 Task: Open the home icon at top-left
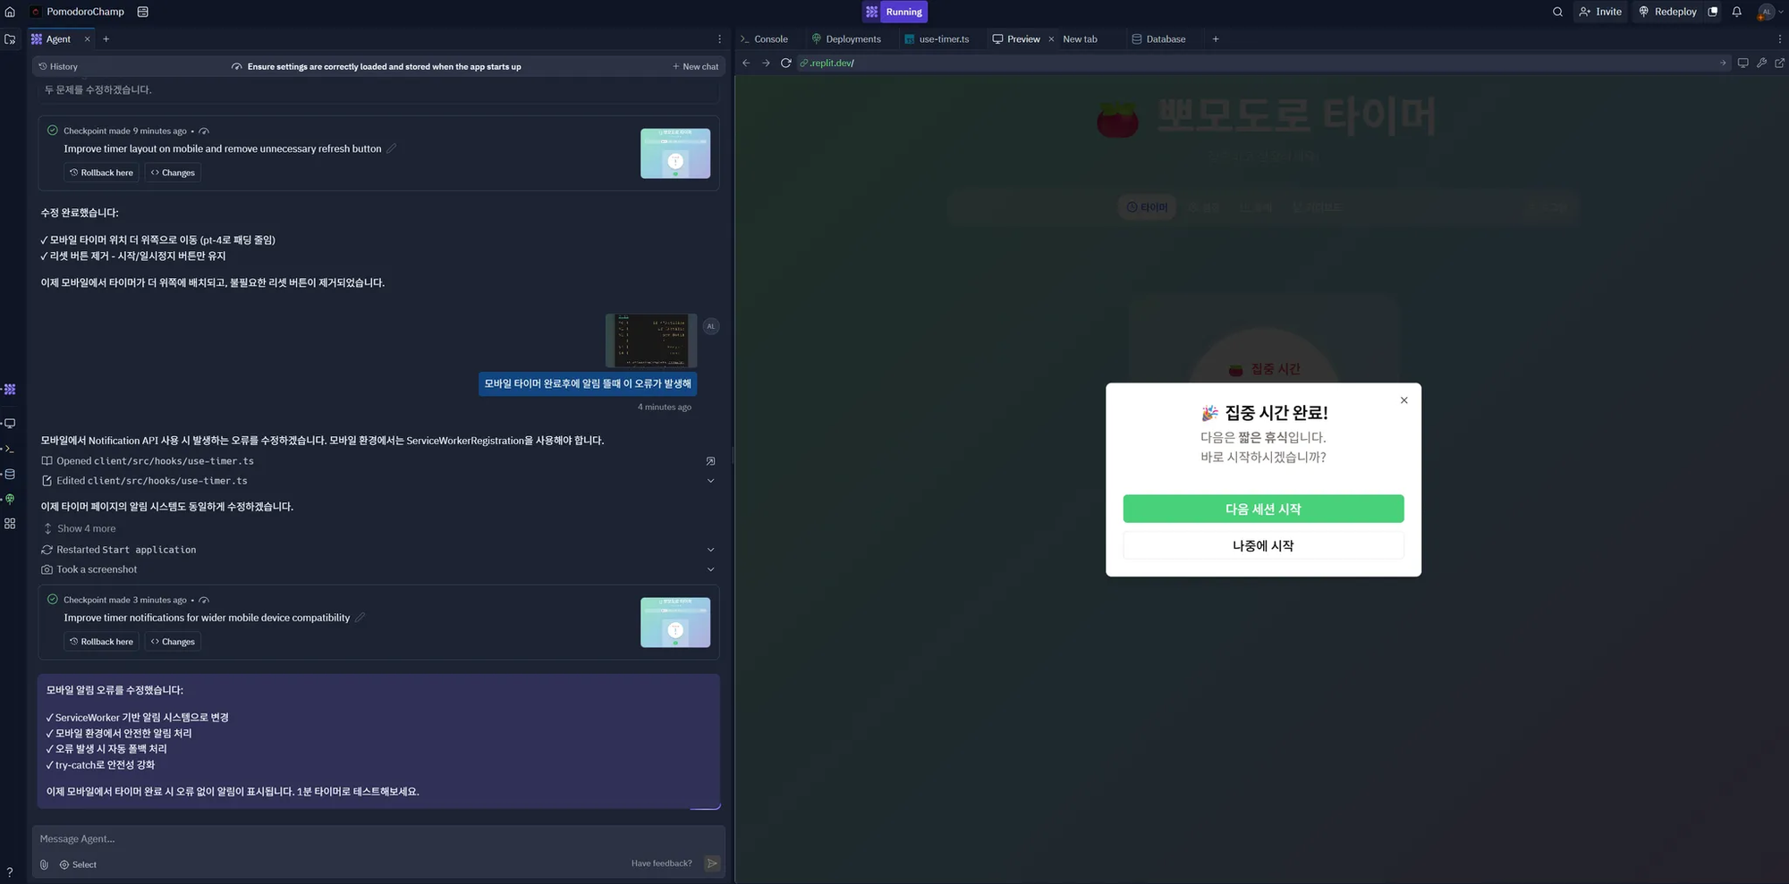(10, 12)
